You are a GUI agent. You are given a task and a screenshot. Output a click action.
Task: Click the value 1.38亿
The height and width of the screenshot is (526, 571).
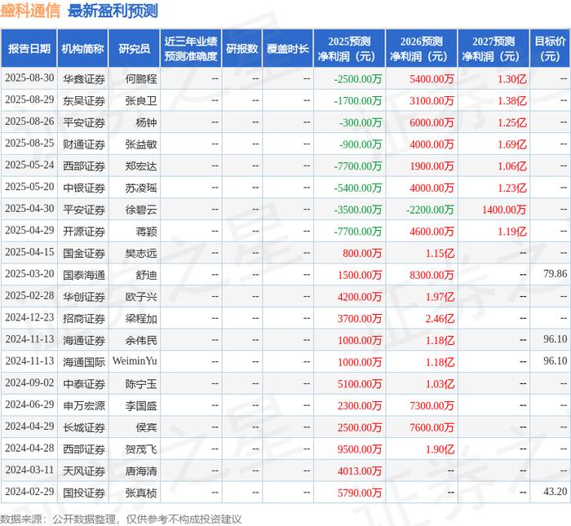[x=512, y=100]
